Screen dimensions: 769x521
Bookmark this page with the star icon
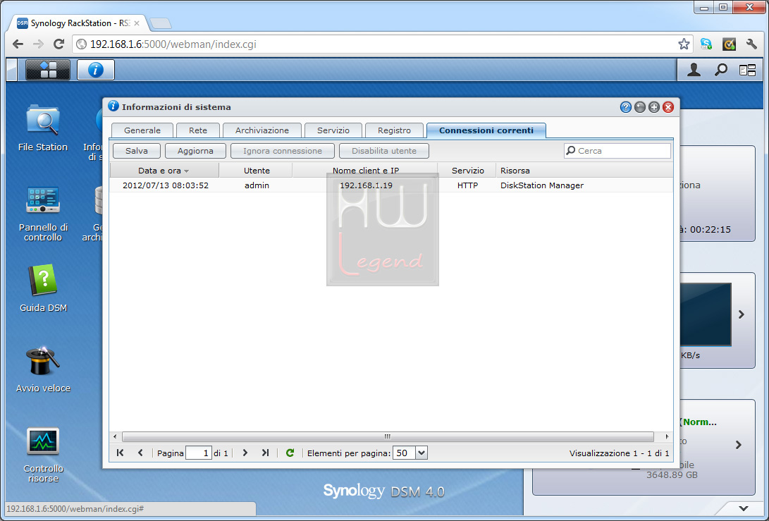pyautogui.click(x=684, y=44)
